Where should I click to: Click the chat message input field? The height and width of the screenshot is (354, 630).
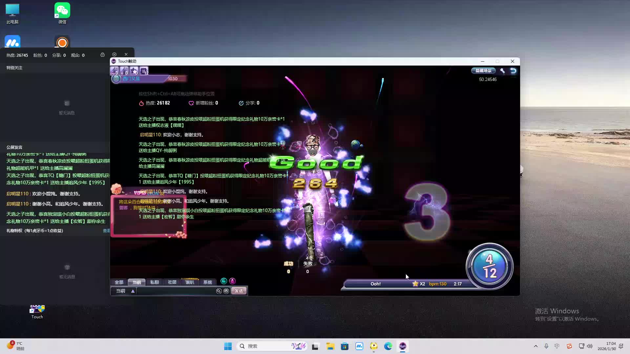tap(176, 291)
